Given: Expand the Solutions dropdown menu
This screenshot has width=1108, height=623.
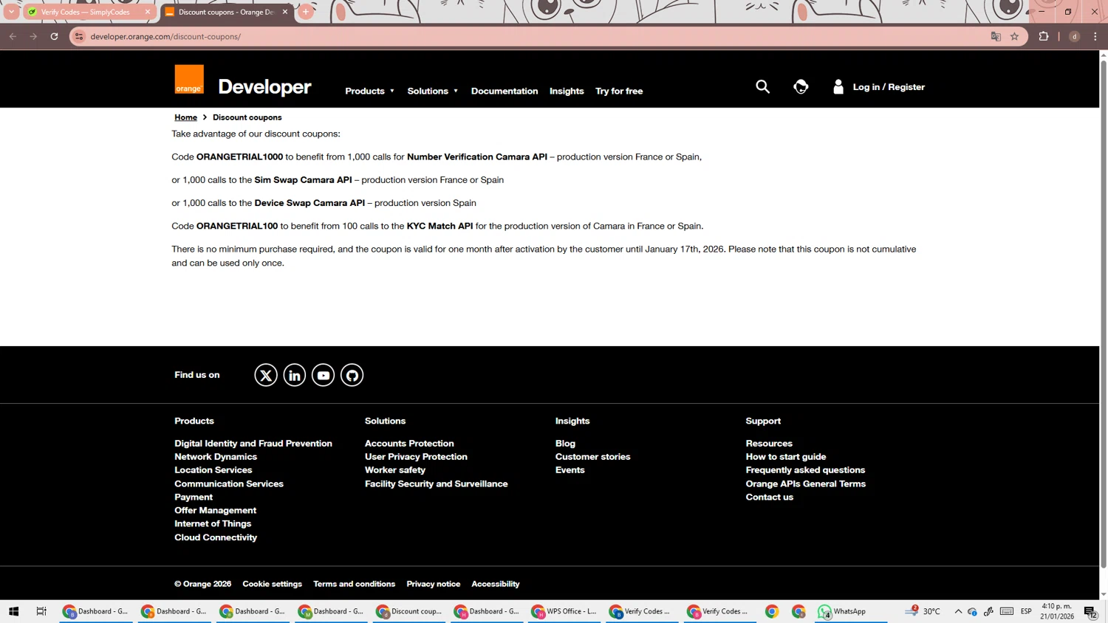Looking at the screenshot, I should pyautogui.click(x=433, y=91).
